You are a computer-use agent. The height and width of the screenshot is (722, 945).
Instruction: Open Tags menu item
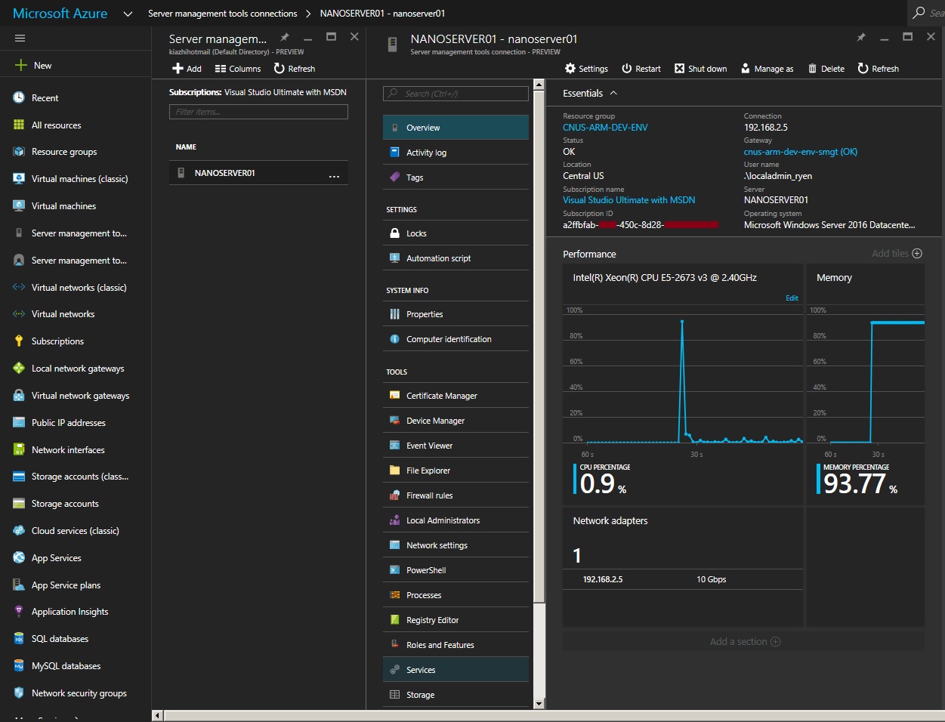[456, 177]
